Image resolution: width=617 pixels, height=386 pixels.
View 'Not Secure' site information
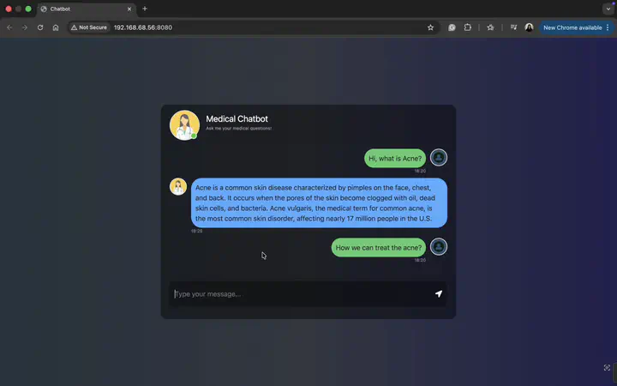(89, 27)
